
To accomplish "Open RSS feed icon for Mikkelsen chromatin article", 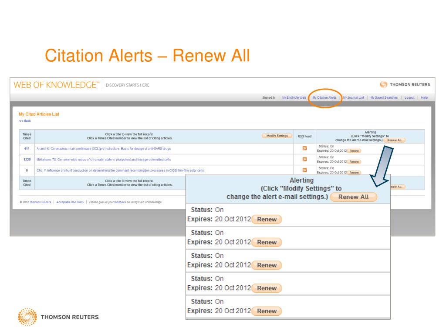I will [x=304, y=159].
